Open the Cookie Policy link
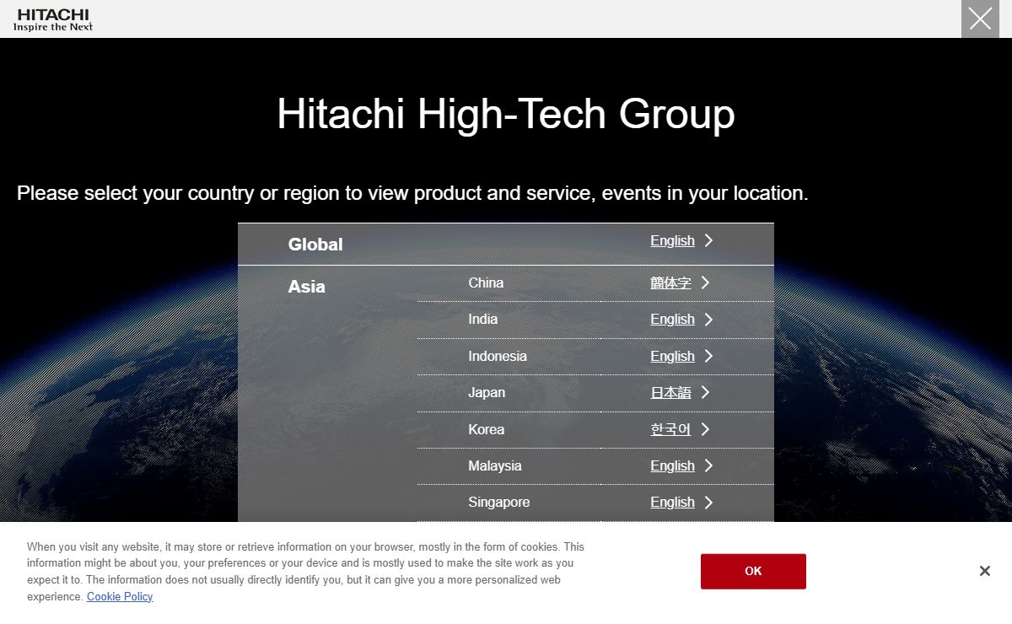This screenshot has height=624, width=1012. pyautogui.click(x=120, y=596)
